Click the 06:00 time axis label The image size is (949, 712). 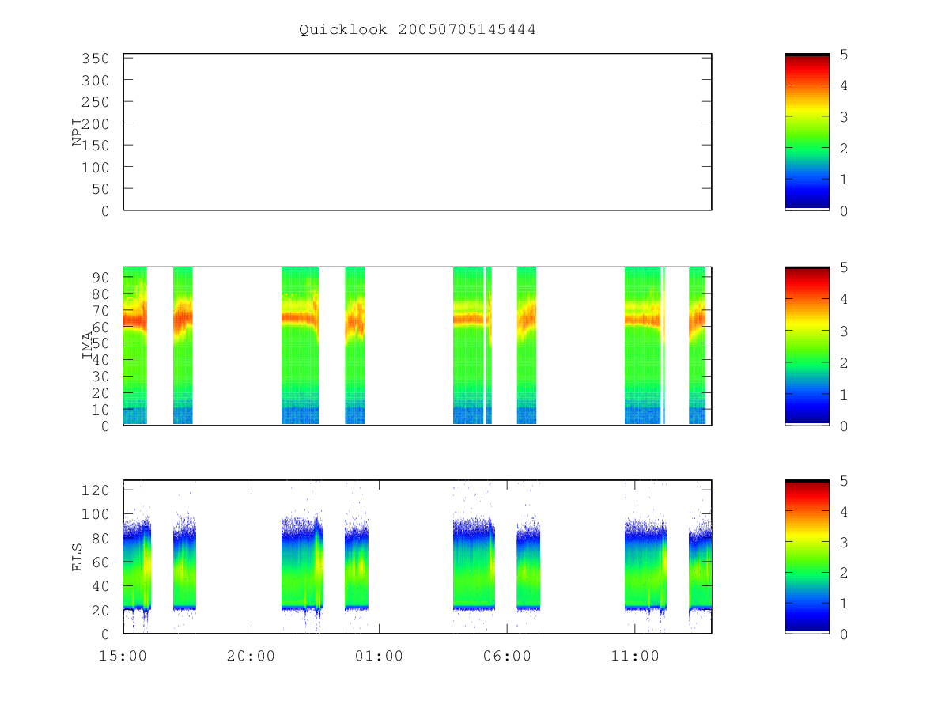(x=507, y=656)
